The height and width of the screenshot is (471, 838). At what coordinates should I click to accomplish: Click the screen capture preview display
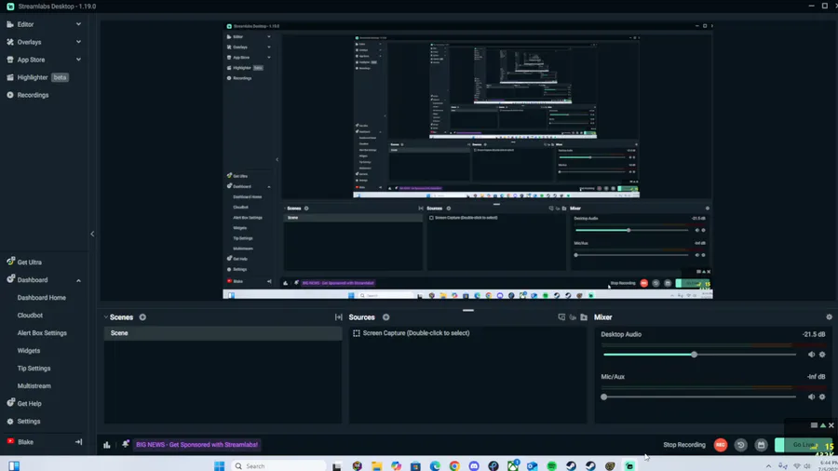pos(467,162)
